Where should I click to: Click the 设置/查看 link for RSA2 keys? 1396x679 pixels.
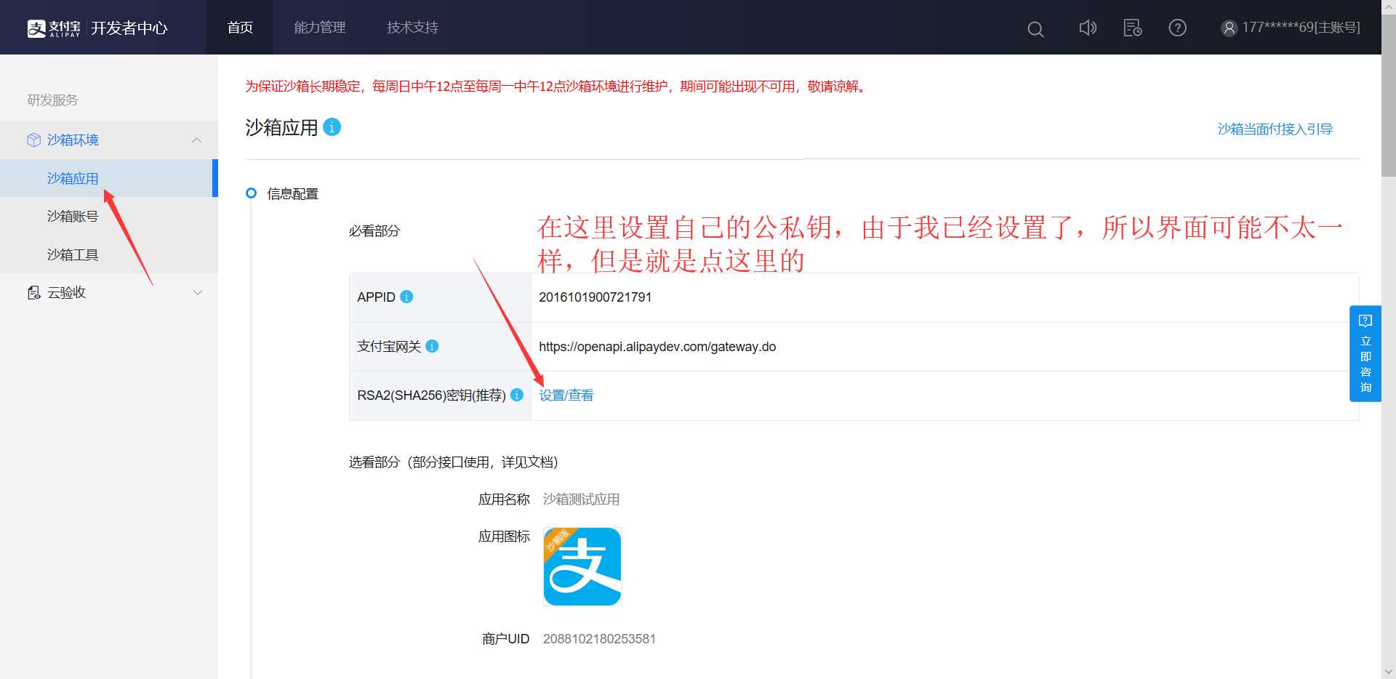[x=566, y=395]
